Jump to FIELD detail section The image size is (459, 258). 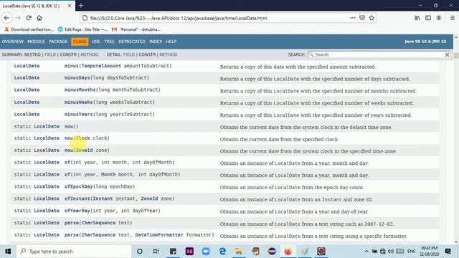tap(129, 54)
